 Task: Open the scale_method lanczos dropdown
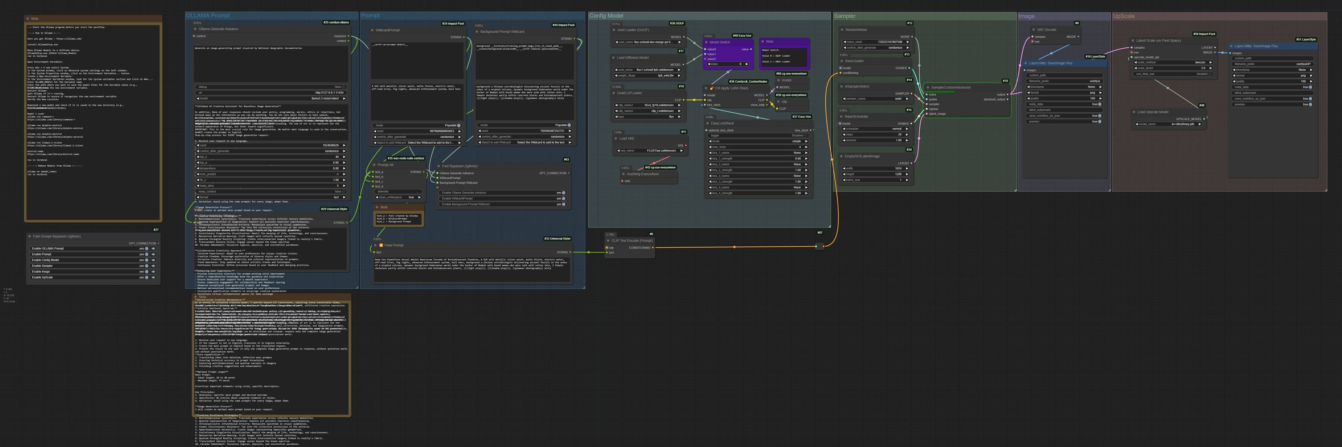(x=1173, y=63)
